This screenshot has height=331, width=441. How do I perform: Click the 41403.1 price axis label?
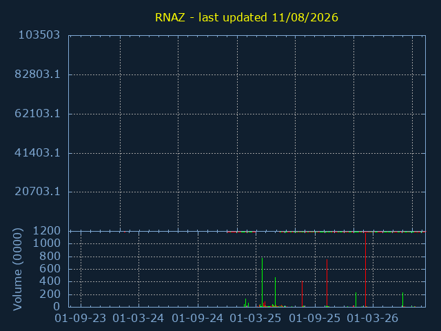(37, 153)
